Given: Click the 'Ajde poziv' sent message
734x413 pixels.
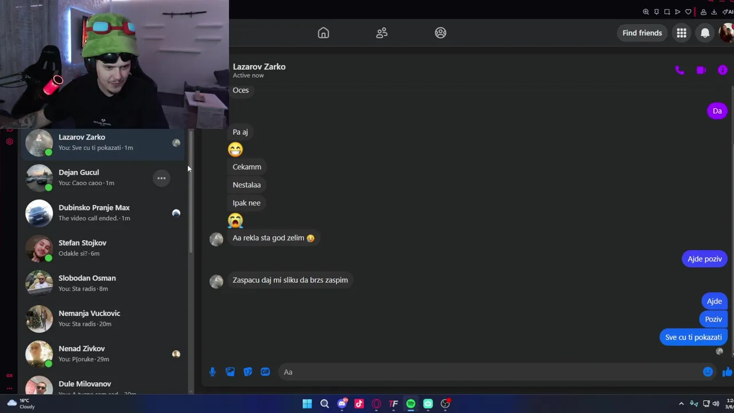Looking at the screenshot, I should coord(704,259).
